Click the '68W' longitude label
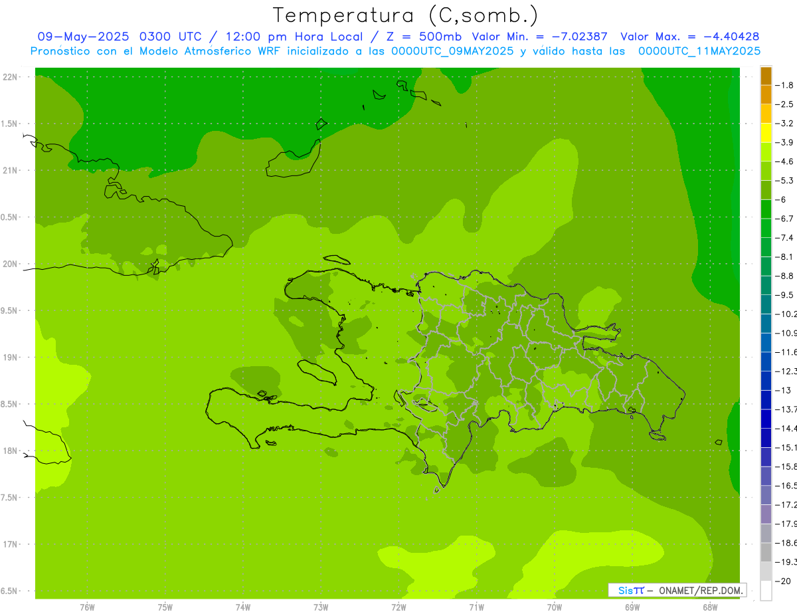 coord(710,607)
